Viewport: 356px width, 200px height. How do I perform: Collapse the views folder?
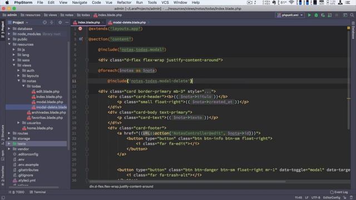(x=14, y=66)
